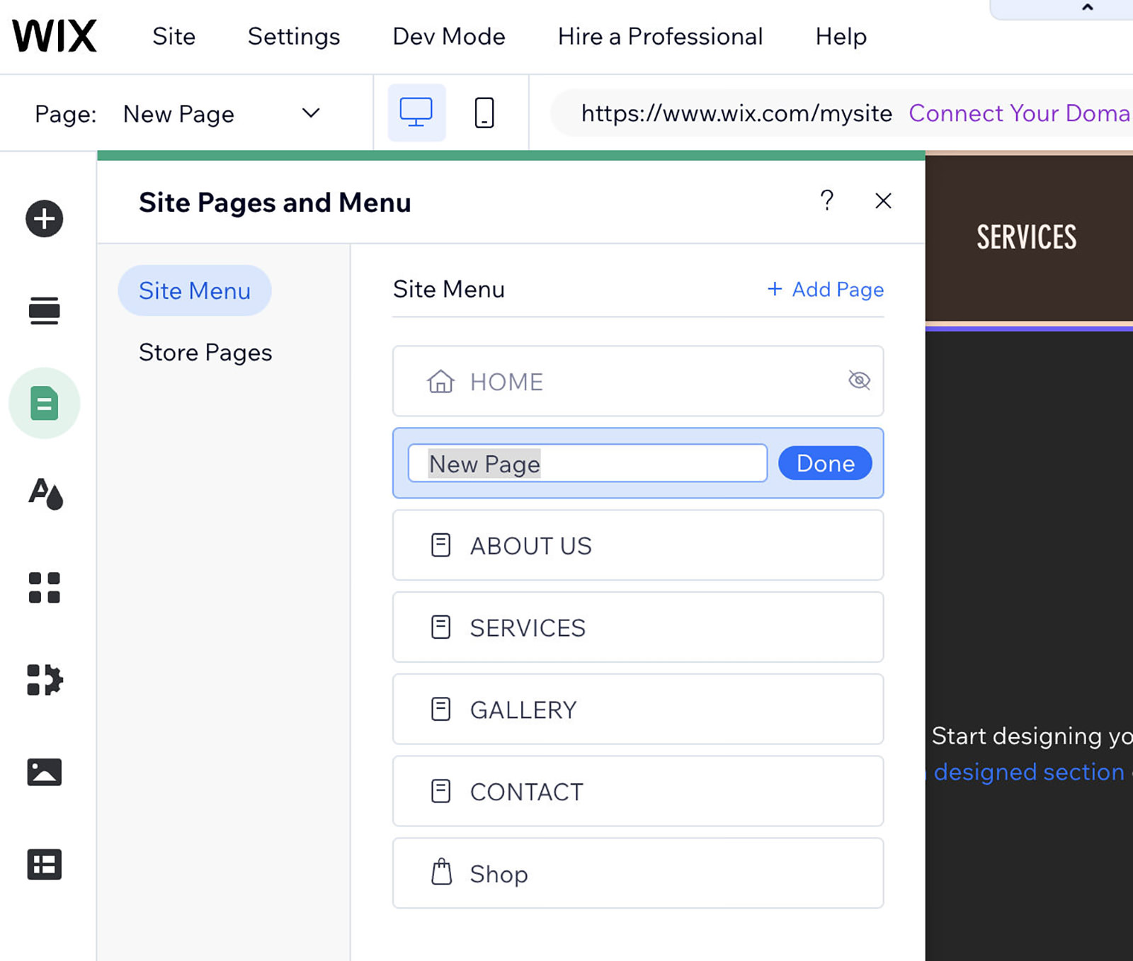Click the Shop bag icon

tap(441, 872)
